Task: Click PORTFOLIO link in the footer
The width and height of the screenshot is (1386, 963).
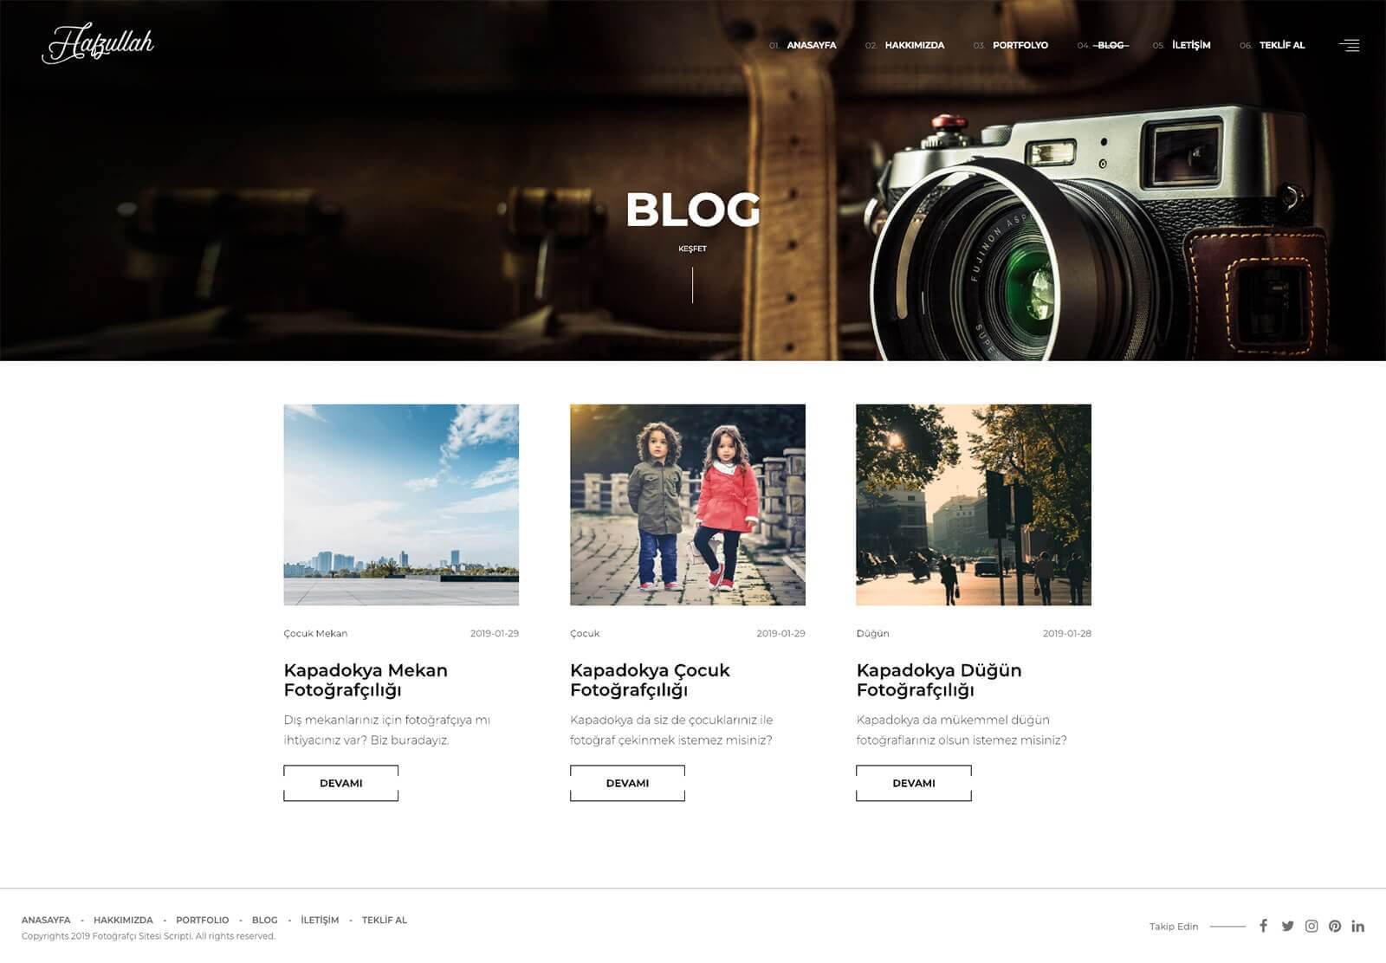Action: (202, 920)
